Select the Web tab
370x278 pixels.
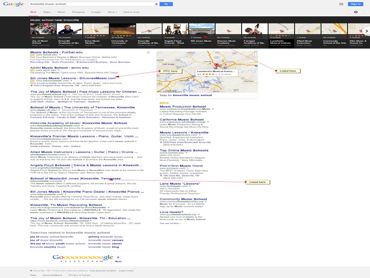click(x=33, y=12)
